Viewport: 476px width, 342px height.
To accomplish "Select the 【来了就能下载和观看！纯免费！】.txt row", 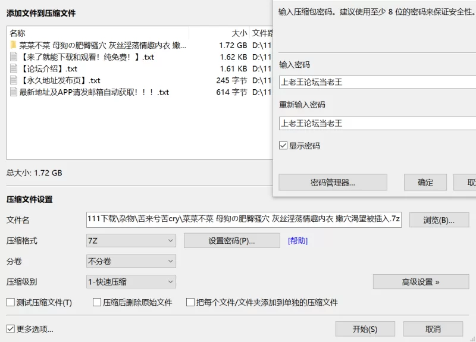I will pos(140,57).
